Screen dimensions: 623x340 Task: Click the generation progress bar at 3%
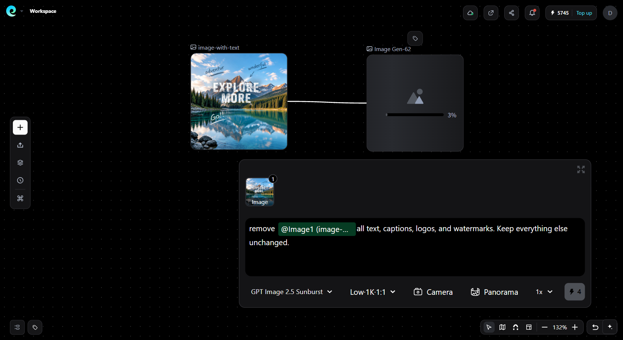pyautogui.click(x=415, y=115)
